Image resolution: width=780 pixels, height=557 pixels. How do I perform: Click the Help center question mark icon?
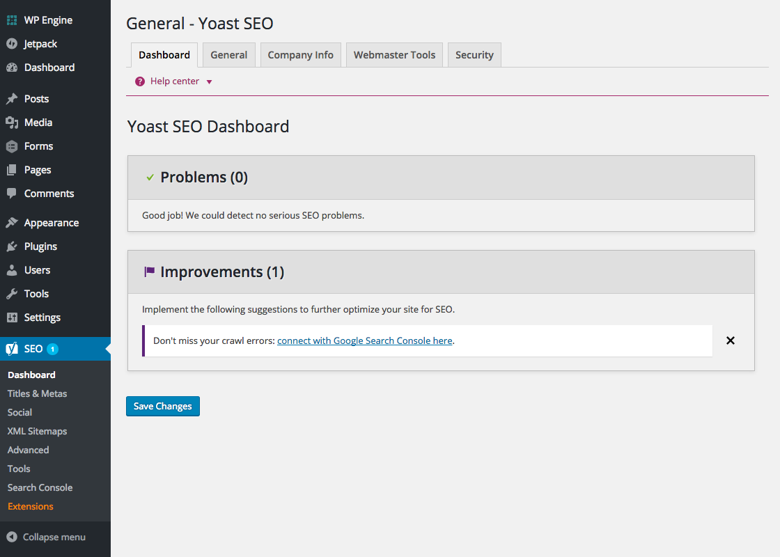(x=140, y=81)
